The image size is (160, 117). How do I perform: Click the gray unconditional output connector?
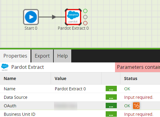click(85, 17)
